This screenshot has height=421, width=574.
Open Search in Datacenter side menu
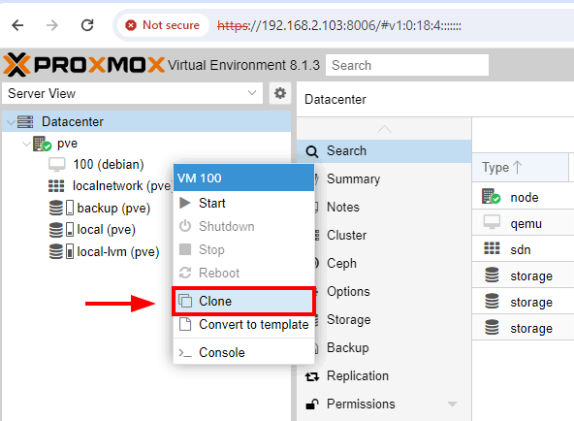coord(384,150)
